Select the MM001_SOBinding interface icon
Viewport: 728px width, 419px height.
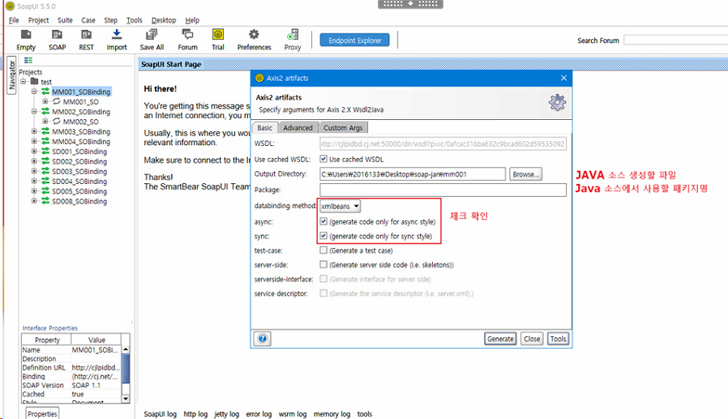[x=45, y=92]
